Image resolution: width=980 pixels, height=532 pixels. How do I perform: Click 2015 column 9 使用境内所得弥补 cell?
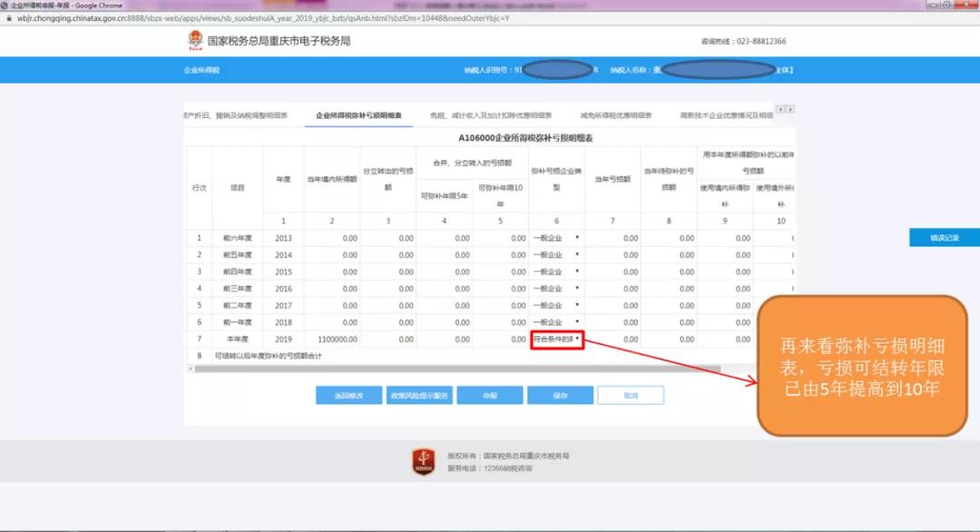pyautogui.click(x=725, y=272)
